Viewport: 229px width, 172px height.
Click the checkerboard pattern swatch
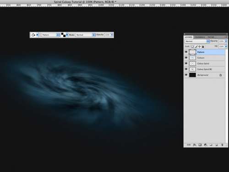(63, 35)
